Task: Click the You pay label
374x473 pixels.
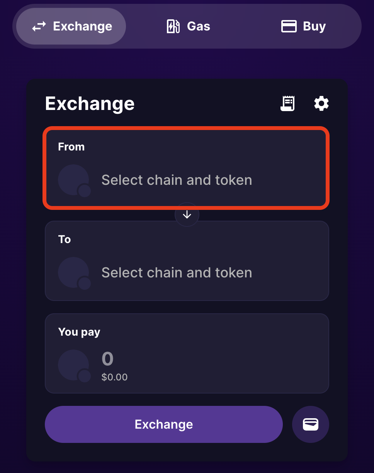Action: [x=79, y=332]
